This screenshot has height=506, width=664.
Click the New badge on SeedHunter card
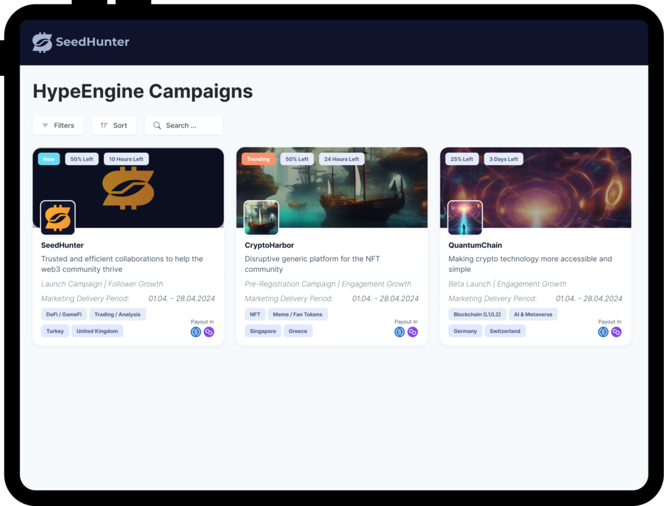pos(49,159)
